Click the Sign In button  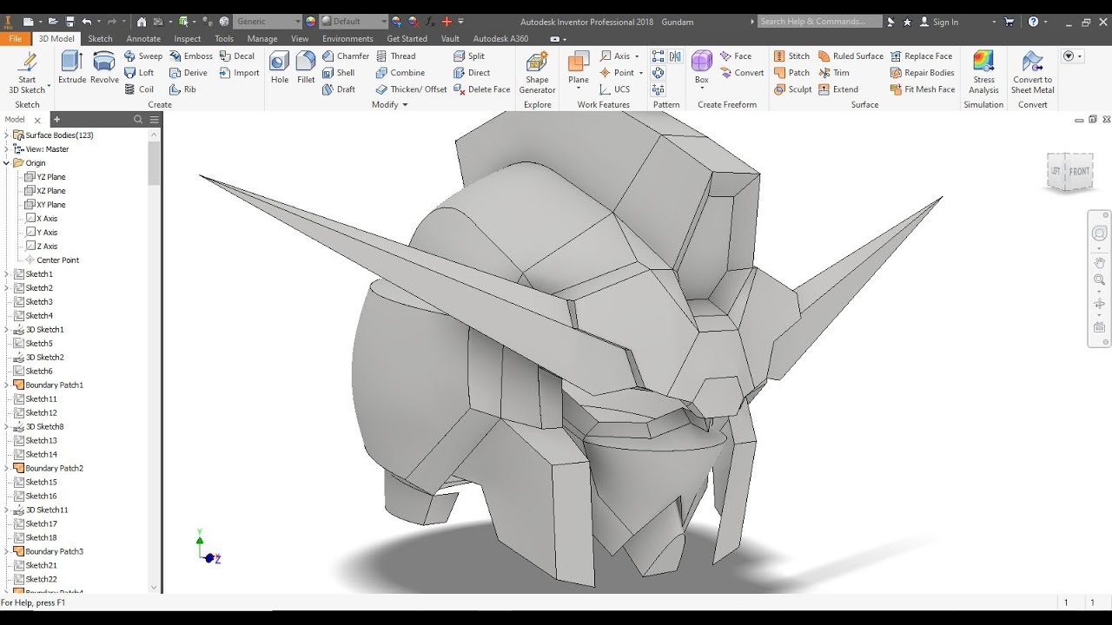[939, 22]
